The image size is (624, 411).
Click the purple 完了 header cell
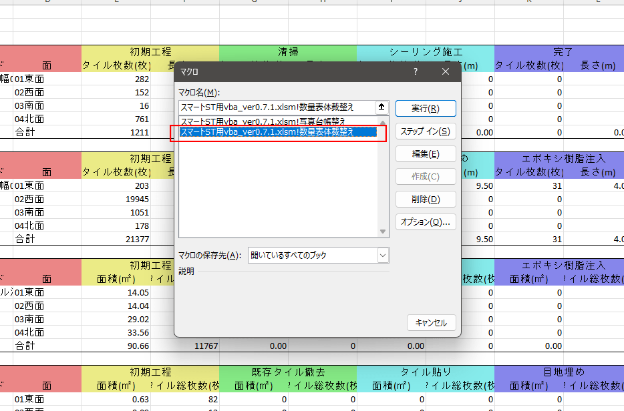pyautogui.click(x=563, y=51)
